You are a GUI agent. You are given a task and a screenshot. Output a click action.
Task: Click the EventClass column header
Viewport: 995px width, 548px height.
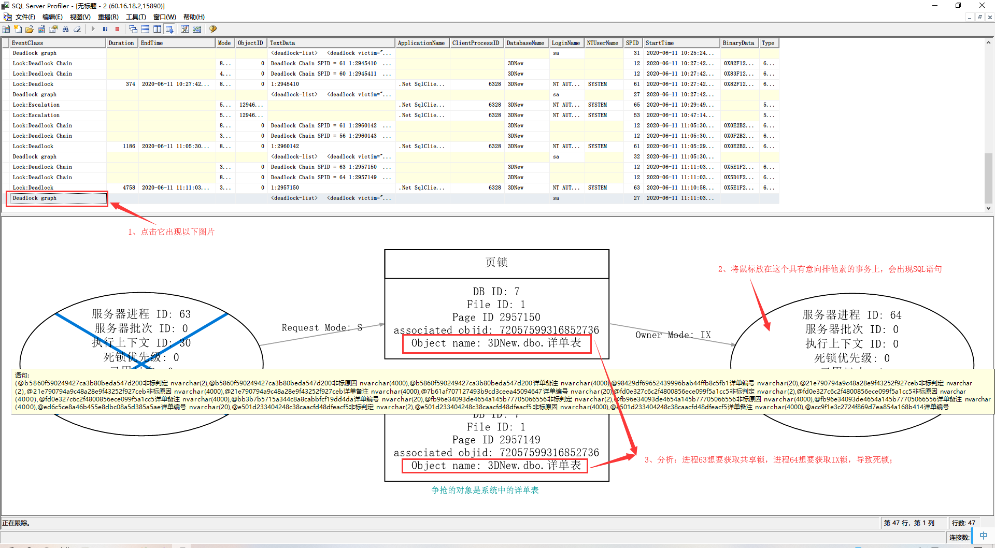pyautogui.click(x=58, y=43)
